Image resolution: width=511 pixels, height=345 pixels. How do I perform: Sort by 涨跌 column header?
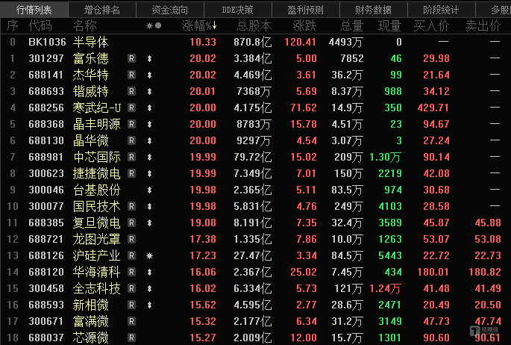[x=304, y=25]
